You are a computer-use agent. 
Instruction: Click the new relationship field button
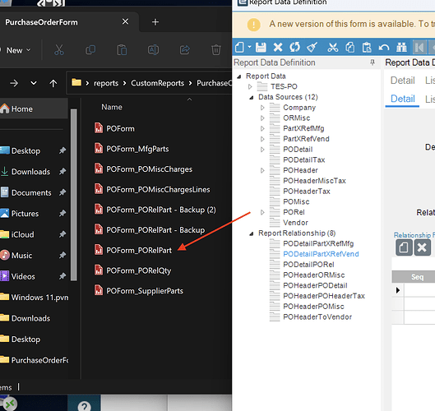point(404,247)
